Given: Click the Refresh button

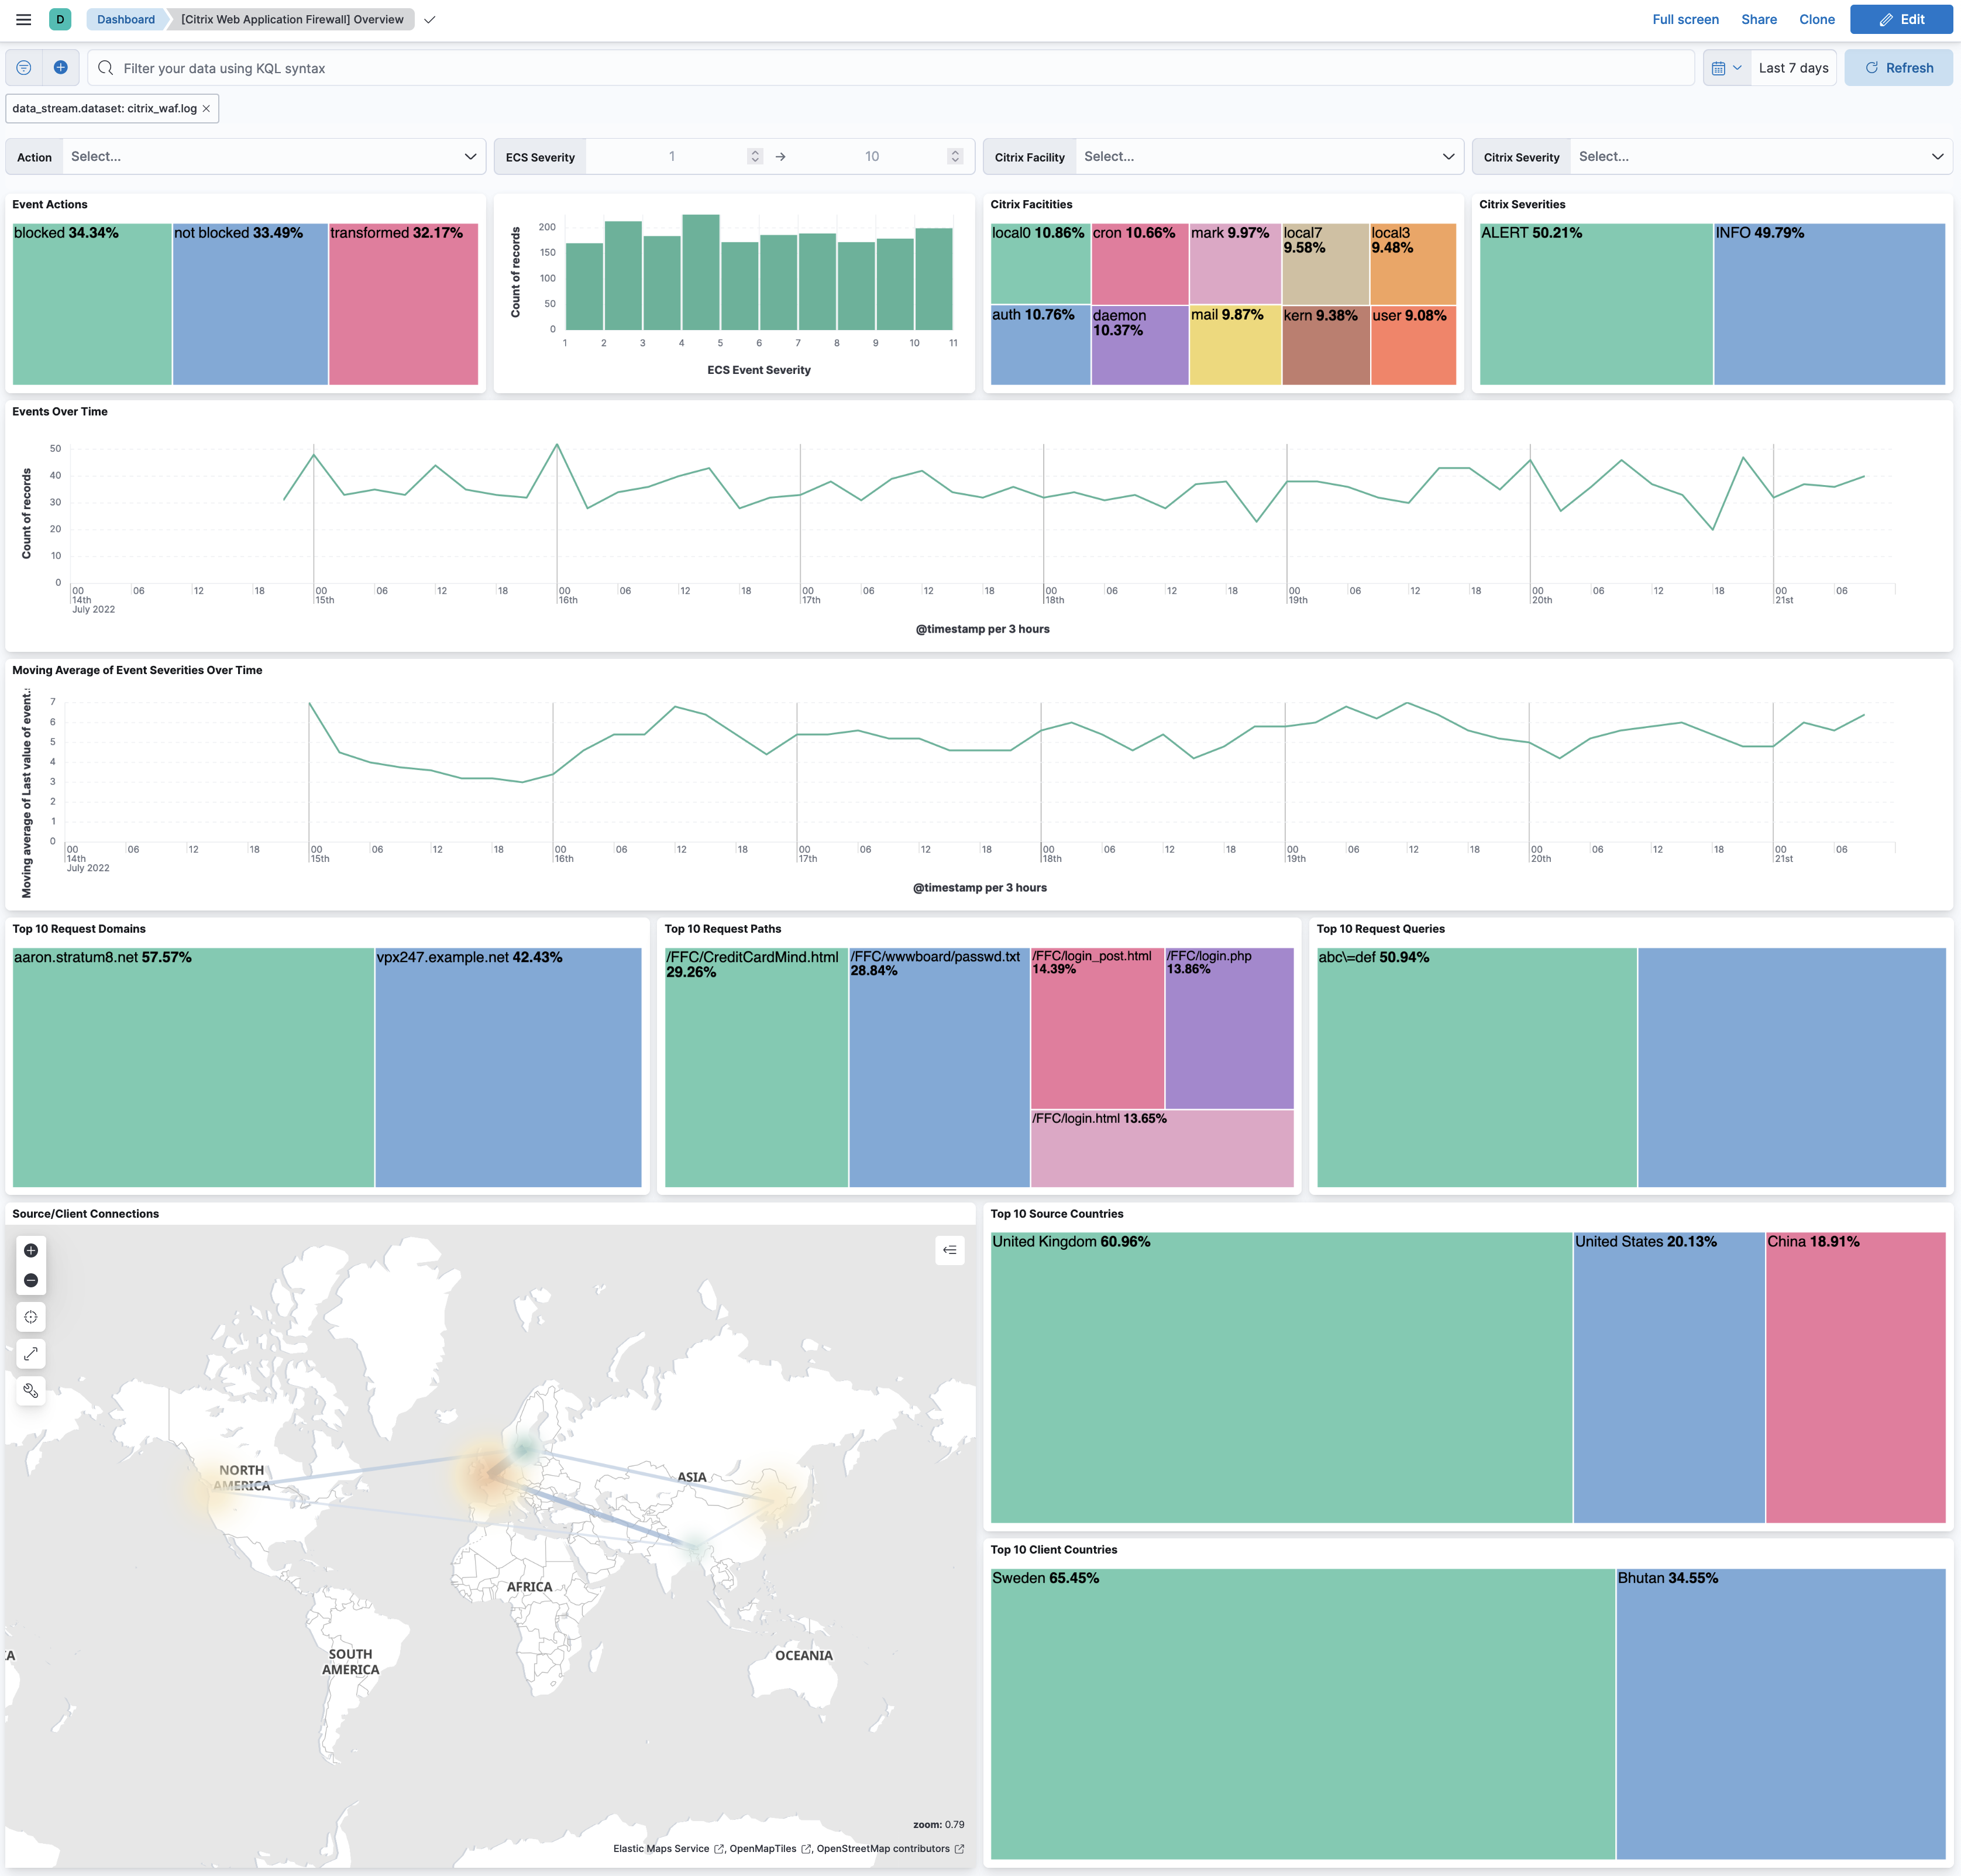Looking at the screenshot, I should [1898, 67].
